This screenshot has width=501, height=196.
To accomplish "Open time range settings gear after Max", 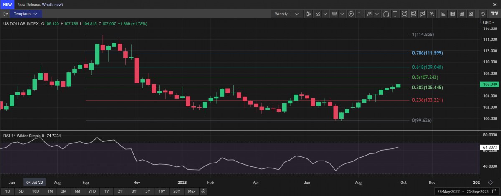I will (203, 191).
